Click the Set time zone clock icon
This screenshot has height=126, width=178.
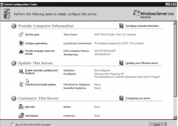21,34
